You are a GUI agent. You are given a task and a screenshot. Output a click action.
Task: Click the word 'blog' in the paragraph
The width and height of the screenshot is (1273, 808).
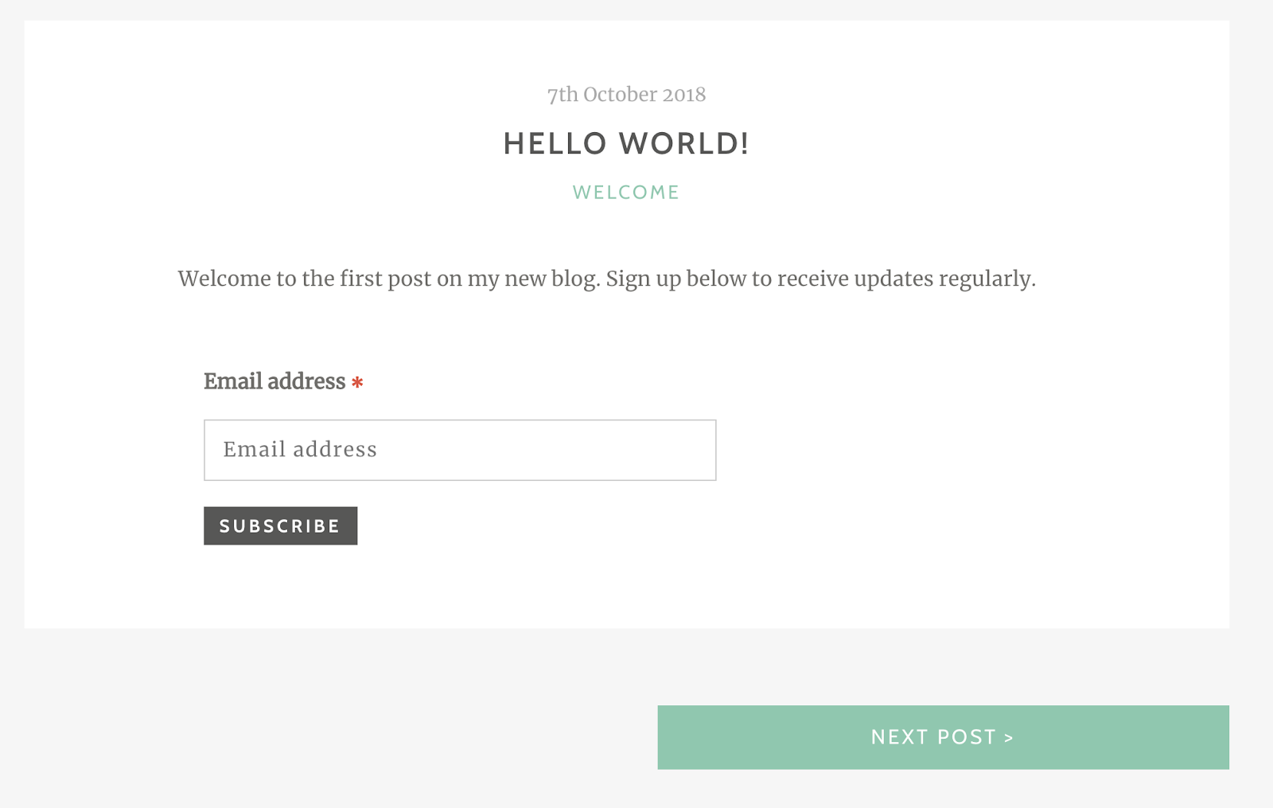point(574,279)
